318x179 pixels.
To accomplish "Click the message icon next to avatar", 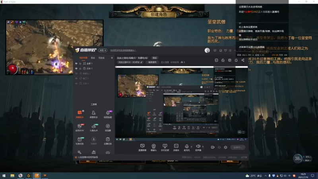I will [x=215, y=51].
